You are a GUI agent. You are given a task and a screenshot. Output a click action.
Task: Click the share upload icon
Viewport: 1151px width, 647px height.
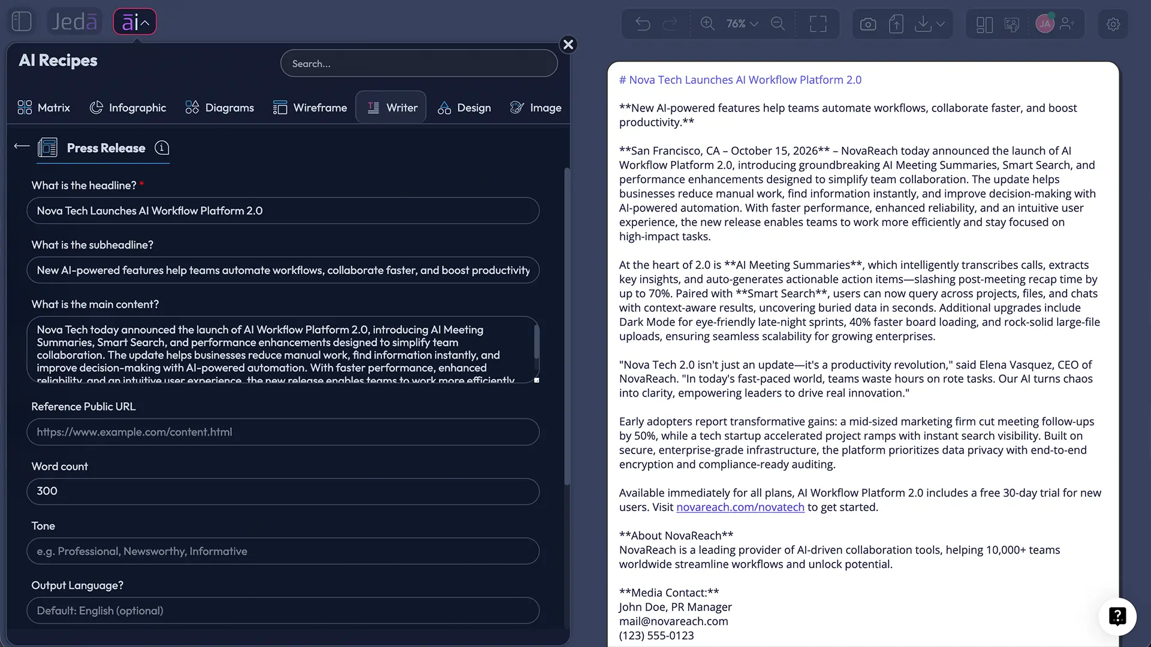pyautogui.click(x=896, y=25)
